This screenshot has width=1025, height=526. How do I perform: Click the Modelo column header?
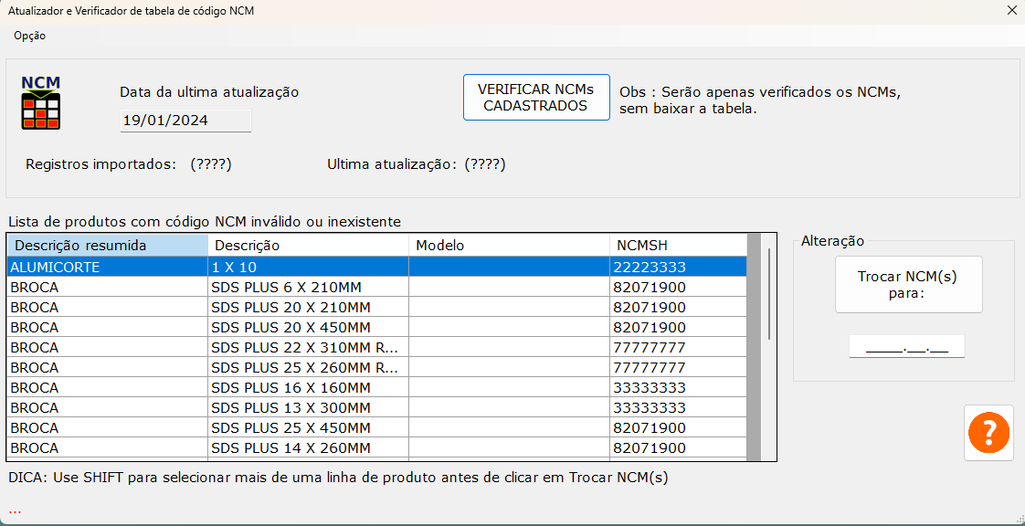(509, 245)
